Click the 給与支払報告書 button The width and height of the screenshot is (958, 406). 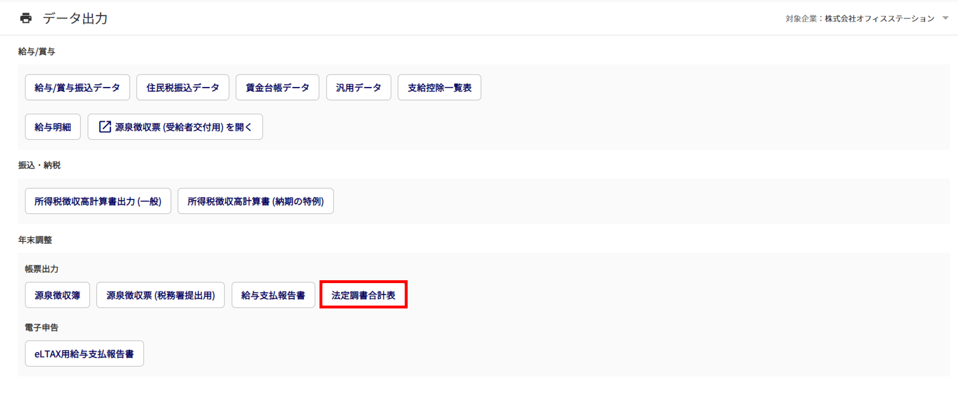coord(273,295)
